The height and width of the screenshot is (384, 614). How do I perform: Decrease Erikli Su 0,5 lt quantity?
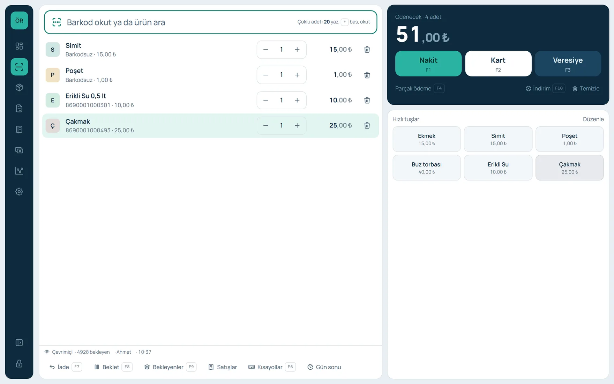click(x=265, y=100)
